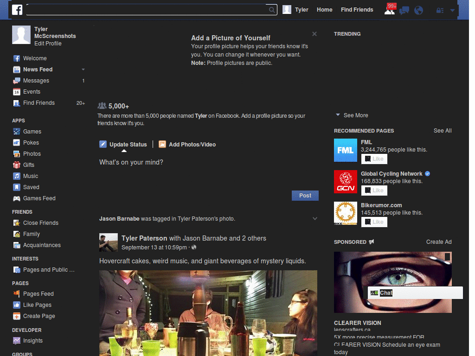Like the Bikerumor.com page
Screen dimensions: 475x356
374,222
